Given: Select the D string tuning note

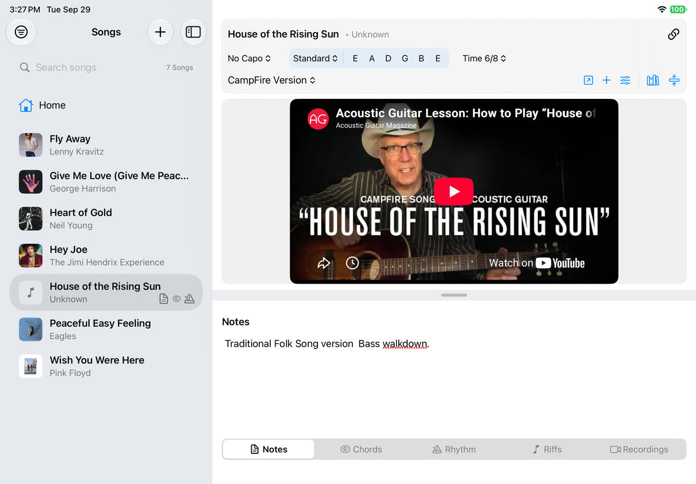Looking at the screenshot, I should 388,58.
